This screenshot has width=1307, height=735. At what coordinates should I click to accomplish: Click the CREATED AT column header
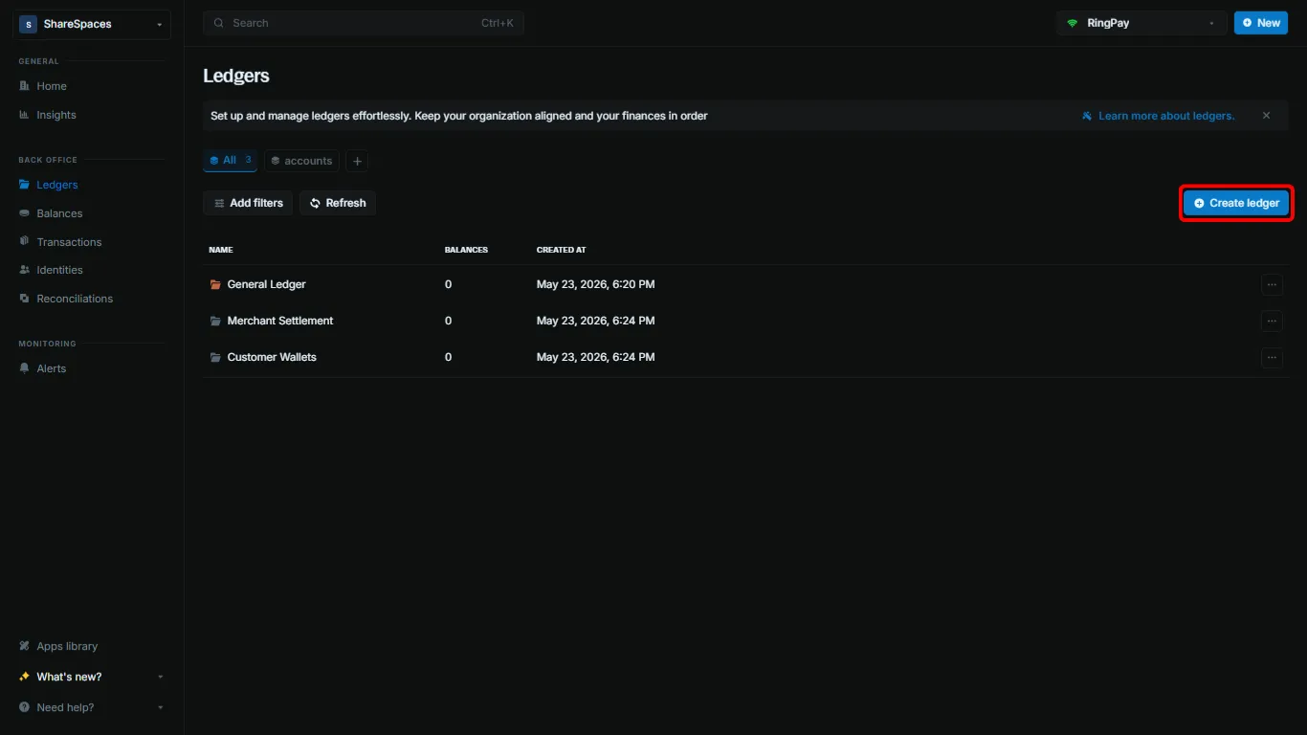562,250
